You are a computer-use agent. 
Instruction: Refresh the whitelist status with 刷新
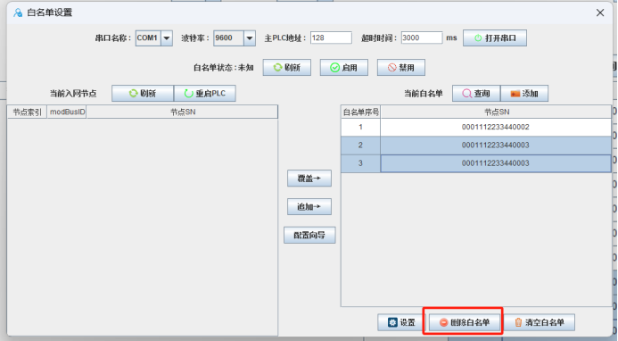pyautogui.click(x=287, y=68)
